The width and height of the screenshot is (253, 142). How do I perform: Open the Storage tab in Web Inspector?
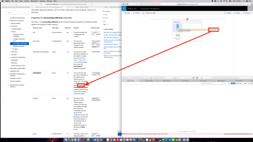coord(203,81)
